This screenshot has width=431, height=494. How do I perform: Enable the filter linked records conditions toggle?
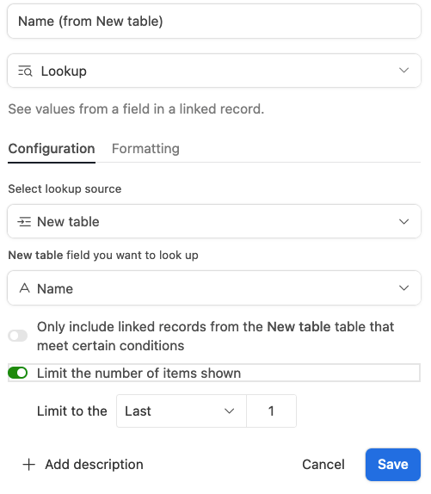[18, 336]
